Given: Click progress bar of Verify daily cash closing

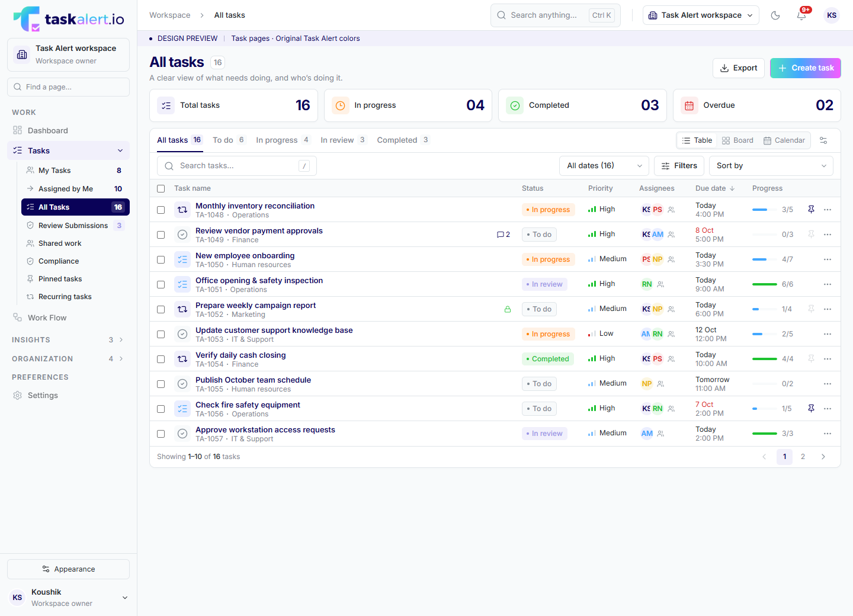Looking at the screenshot, I should (765, 359).
